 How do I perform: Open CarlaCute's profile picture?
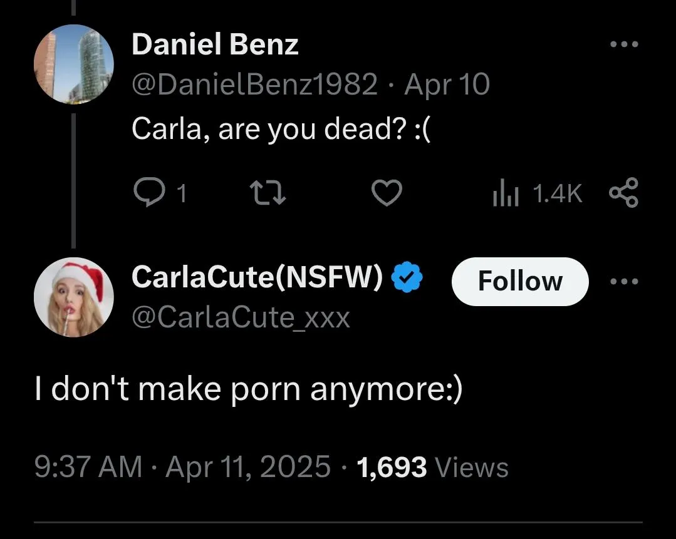[x=73, y=297]
